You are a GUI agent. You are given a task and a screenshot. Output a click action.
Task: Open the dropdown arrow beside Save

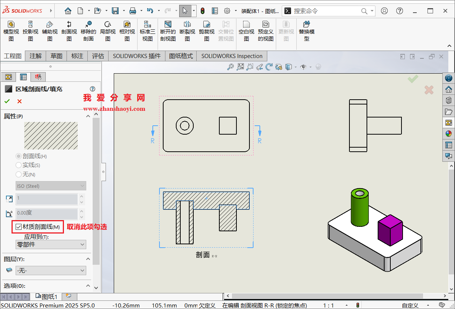pyautogui.click(x=123, y=11)
